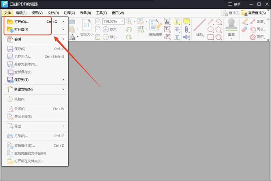Select the eraser tool

244,29
